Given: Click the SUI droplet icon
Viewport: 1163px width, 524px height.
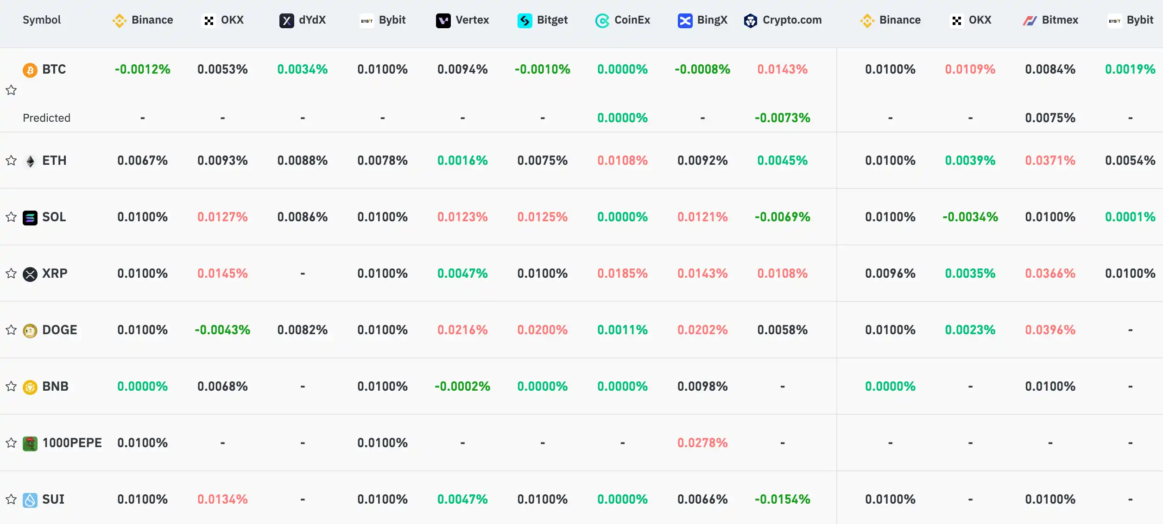Looking at the screenshot, I should [30, 500].
